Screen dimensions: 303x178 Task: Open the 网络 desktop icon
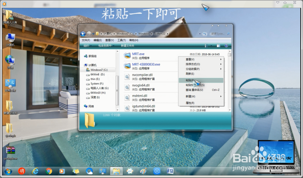tap(10, 62)
